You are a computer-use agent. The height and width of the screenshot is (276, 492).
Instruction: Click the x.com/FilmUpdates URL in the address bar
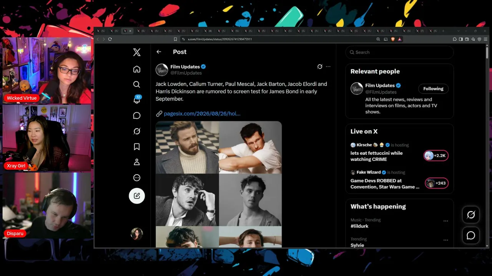(x=220, y=39)
